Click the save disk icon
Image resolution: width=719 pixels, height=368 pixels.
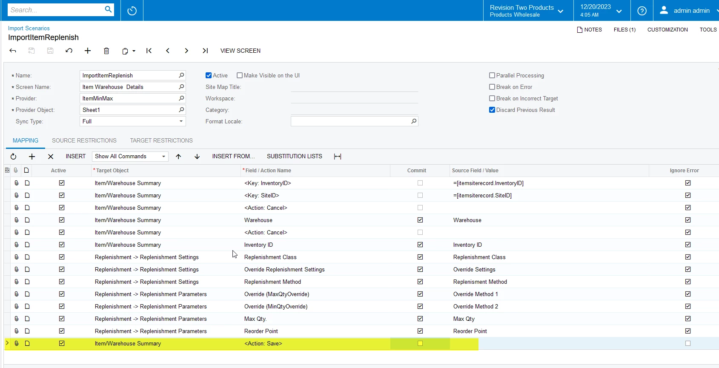[50, 51]
